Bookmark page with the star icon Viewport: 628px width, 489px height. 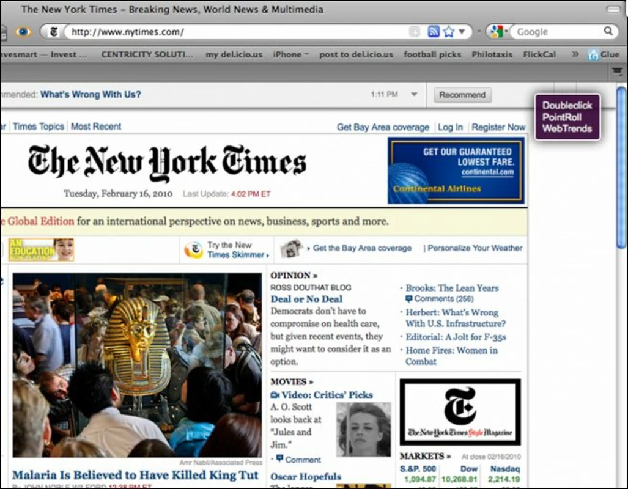coord(449,32)
